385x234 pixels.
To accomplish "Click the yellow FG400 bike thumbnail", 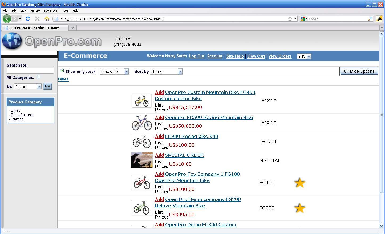I will click(142, 101).
